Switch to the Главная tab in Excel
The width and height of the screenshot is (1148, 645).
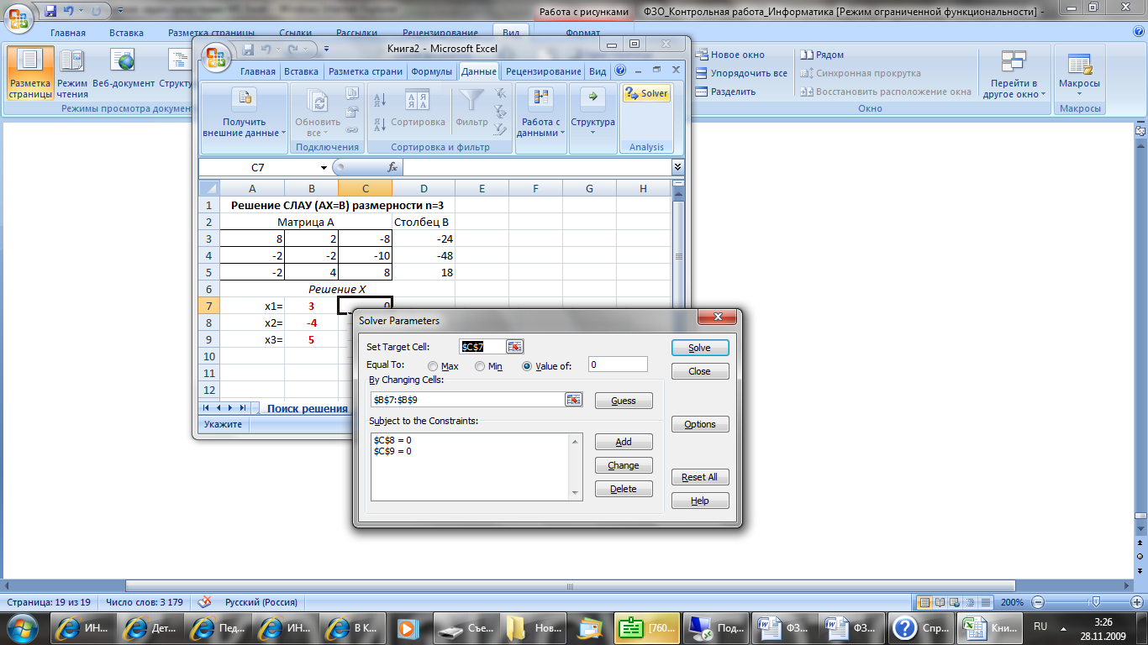coord(257,71)
